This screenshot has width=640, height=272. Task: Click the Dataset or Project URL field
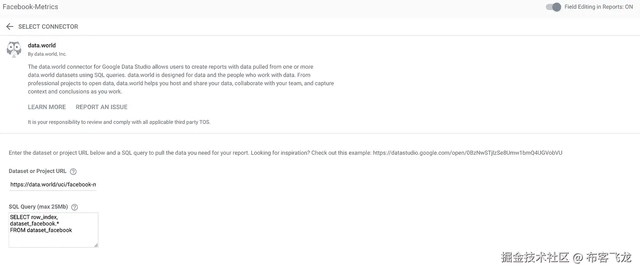tap(53, 185)
